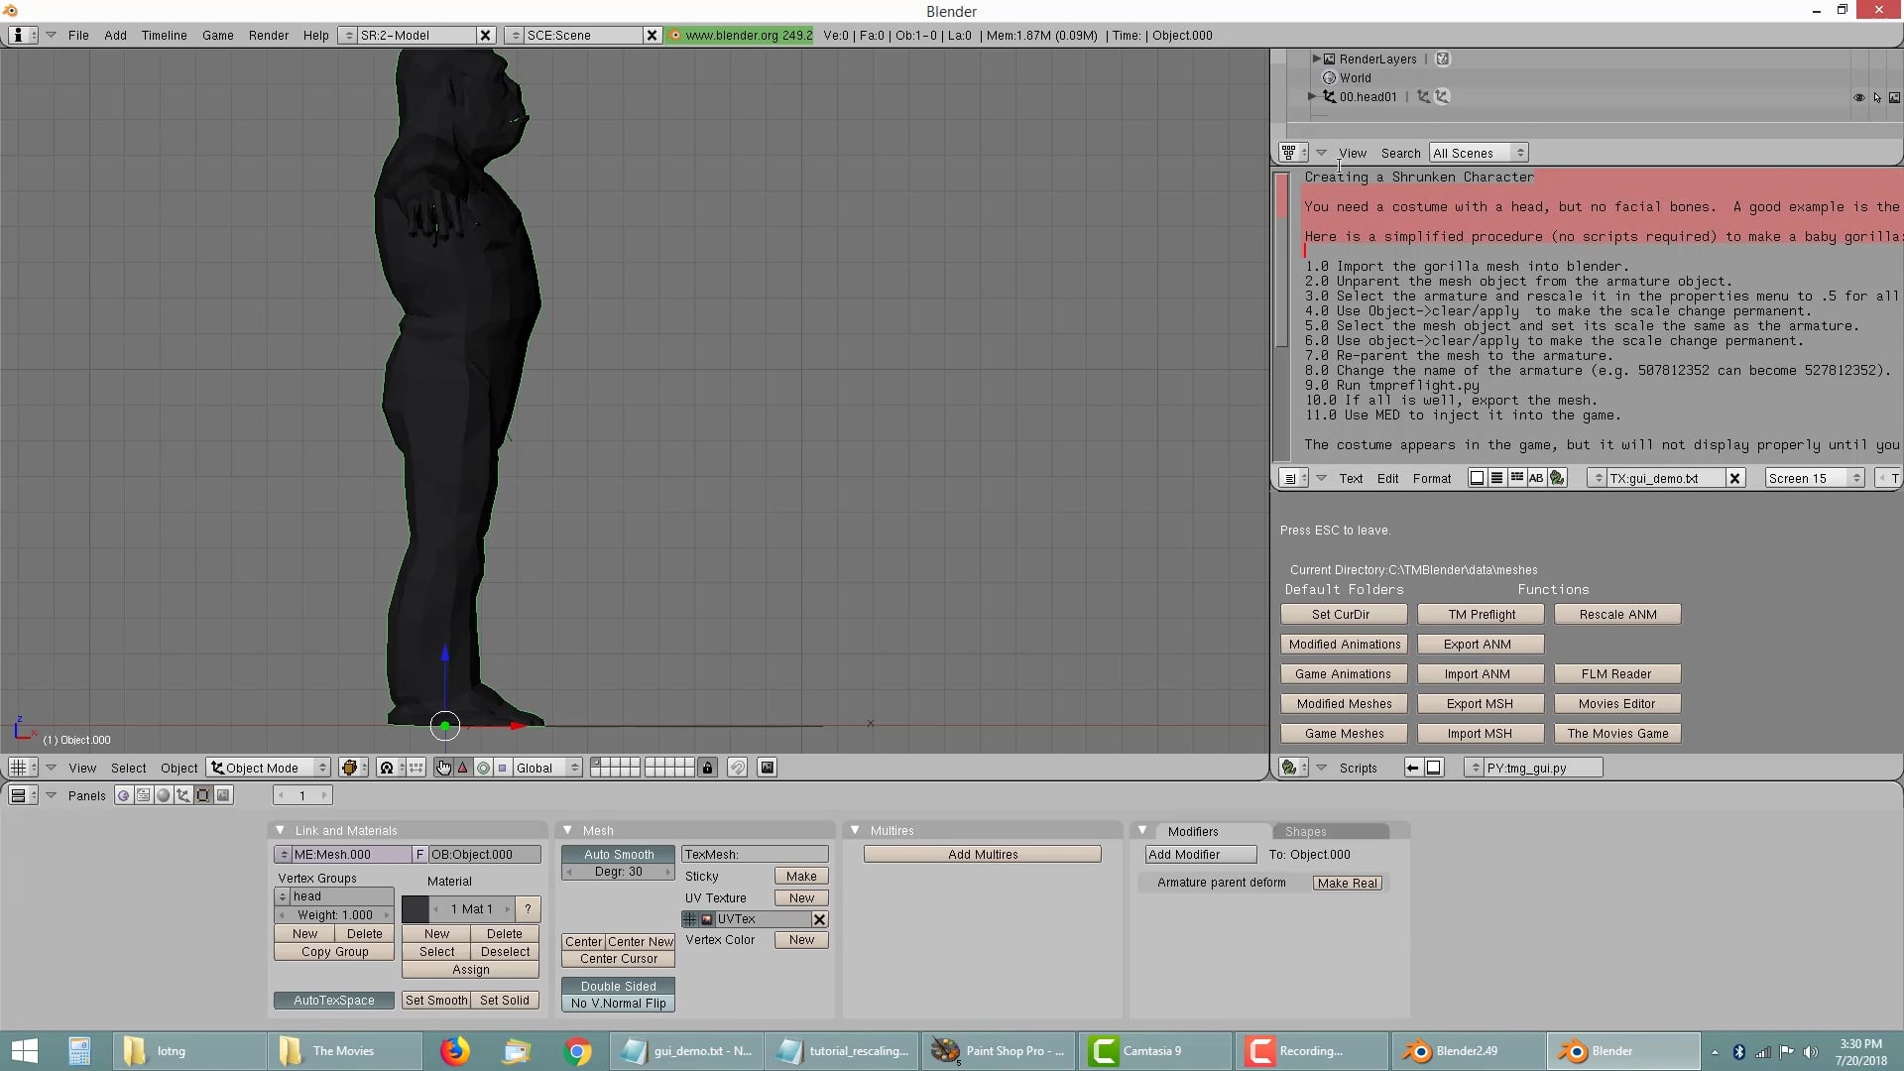Toggle the 3D manipulator hand icon
Screen dimensions: 1904x1071
point(443,768)
